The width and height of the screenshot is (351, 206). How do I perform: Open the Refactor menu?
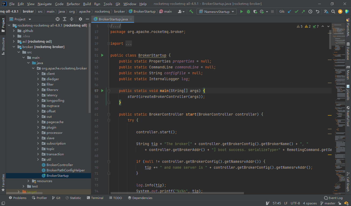tap(73, 4)
